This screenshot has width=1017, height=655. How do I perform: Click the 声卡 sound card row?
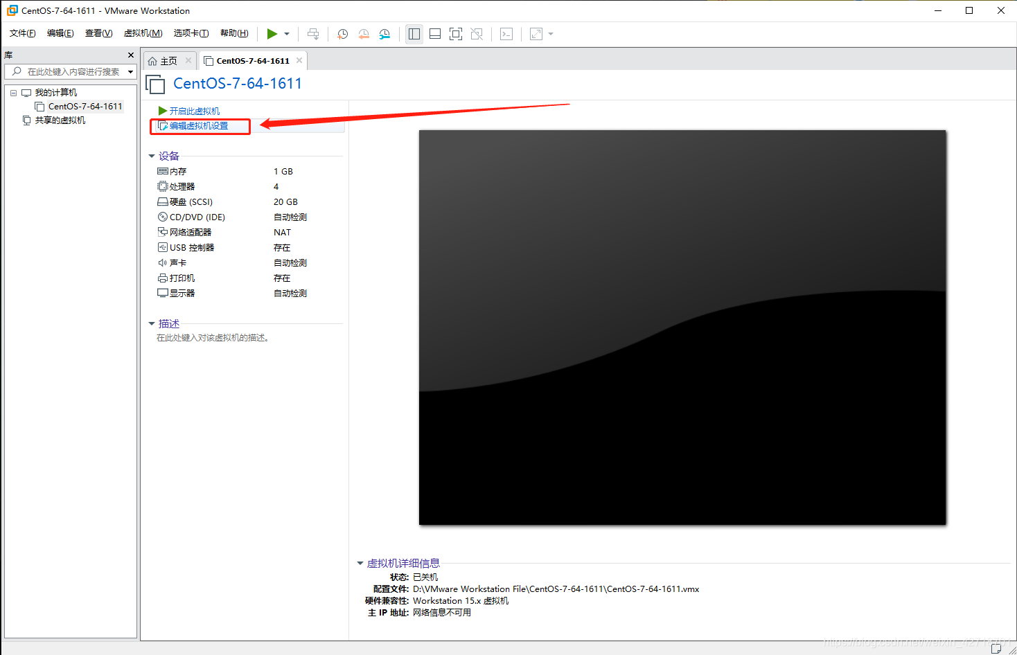click(x=249, y=263)
